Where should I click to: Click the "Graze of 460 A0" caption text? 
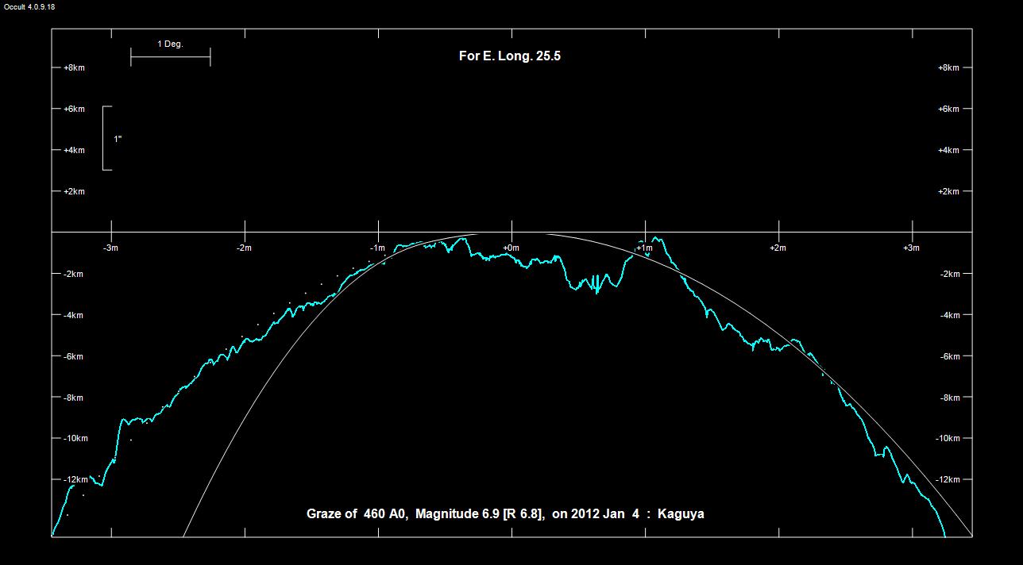357,513
